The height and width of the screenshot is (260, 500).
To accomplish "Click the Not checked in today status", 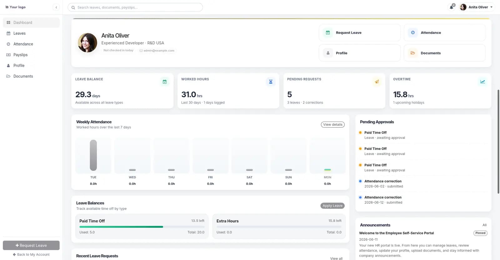I will [119, 50].
